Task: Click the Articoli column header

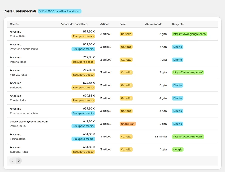Action: point(105,24)
